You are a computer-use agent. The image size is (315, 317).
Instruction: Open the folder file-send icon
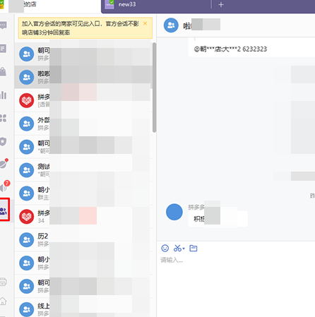point(194,248)
